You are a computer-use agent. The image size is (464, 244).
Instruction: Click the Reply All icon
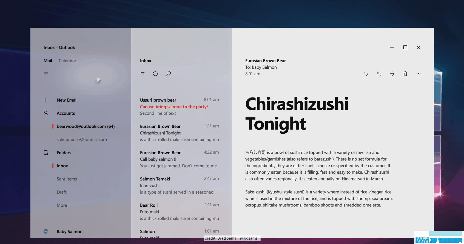pos(379,74)
